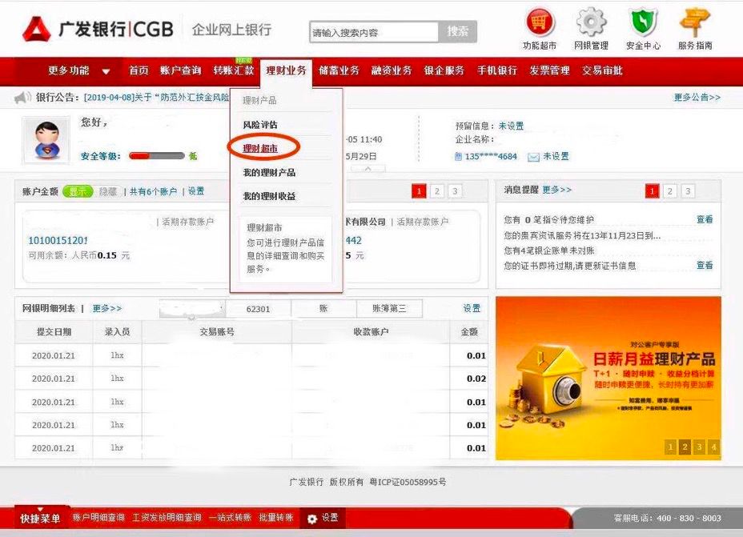Select 理财超市 in the dropdown menu
743x537 pixels.
(260, 149)
